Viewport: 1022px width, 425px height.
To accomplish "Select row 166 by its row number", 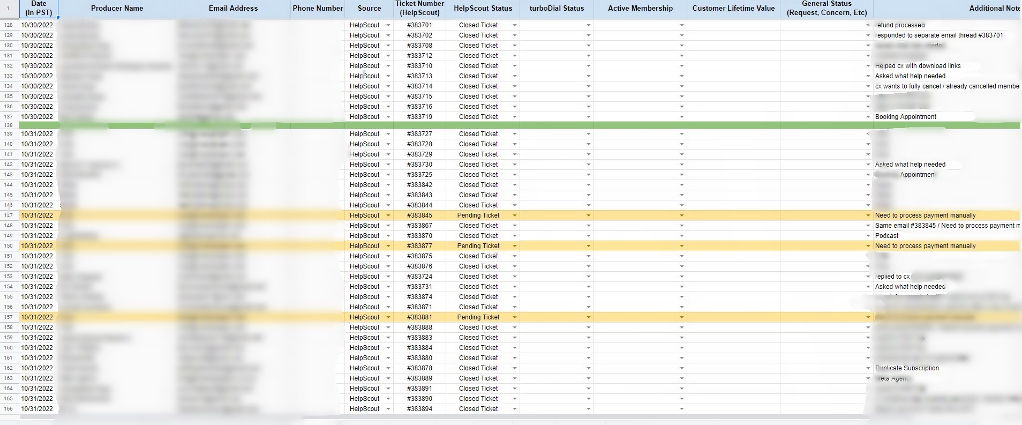I will (9, 409).
